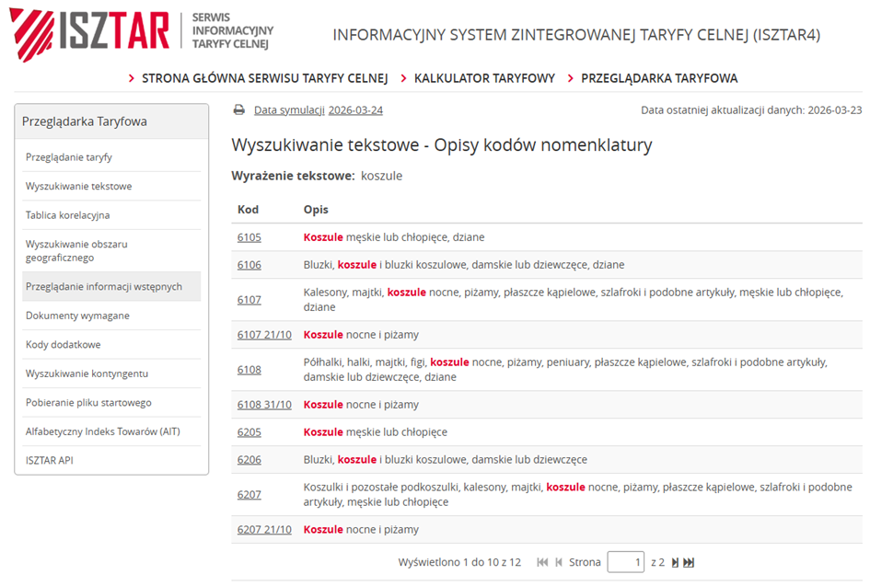Jump to the last results page

(x=689, y=562)
